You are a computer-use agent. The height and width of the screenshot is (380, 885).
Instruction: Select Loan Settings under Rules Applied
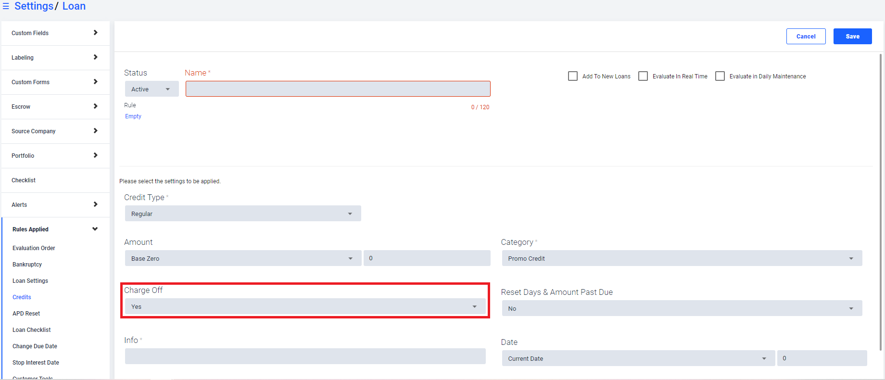[30, 281]
